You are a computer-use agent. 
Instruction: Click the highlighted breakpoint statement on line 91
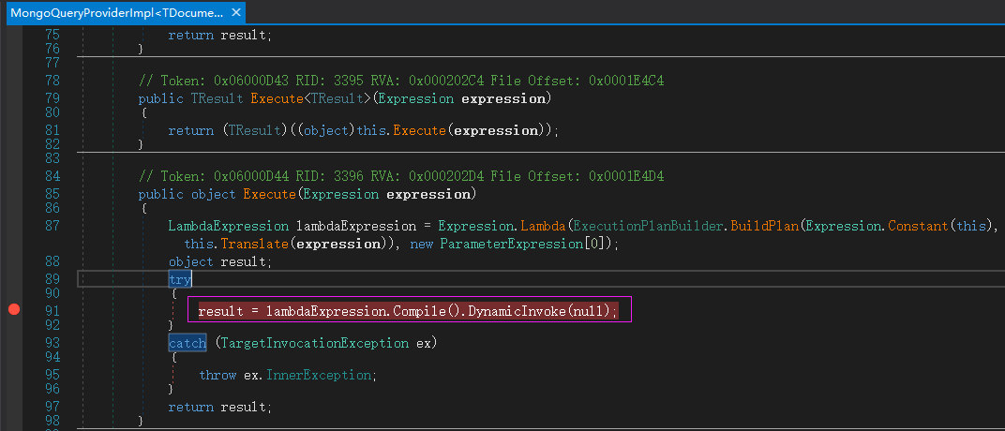click(408, 311)
